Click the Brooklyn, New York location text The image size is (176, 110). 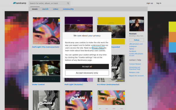136,36
